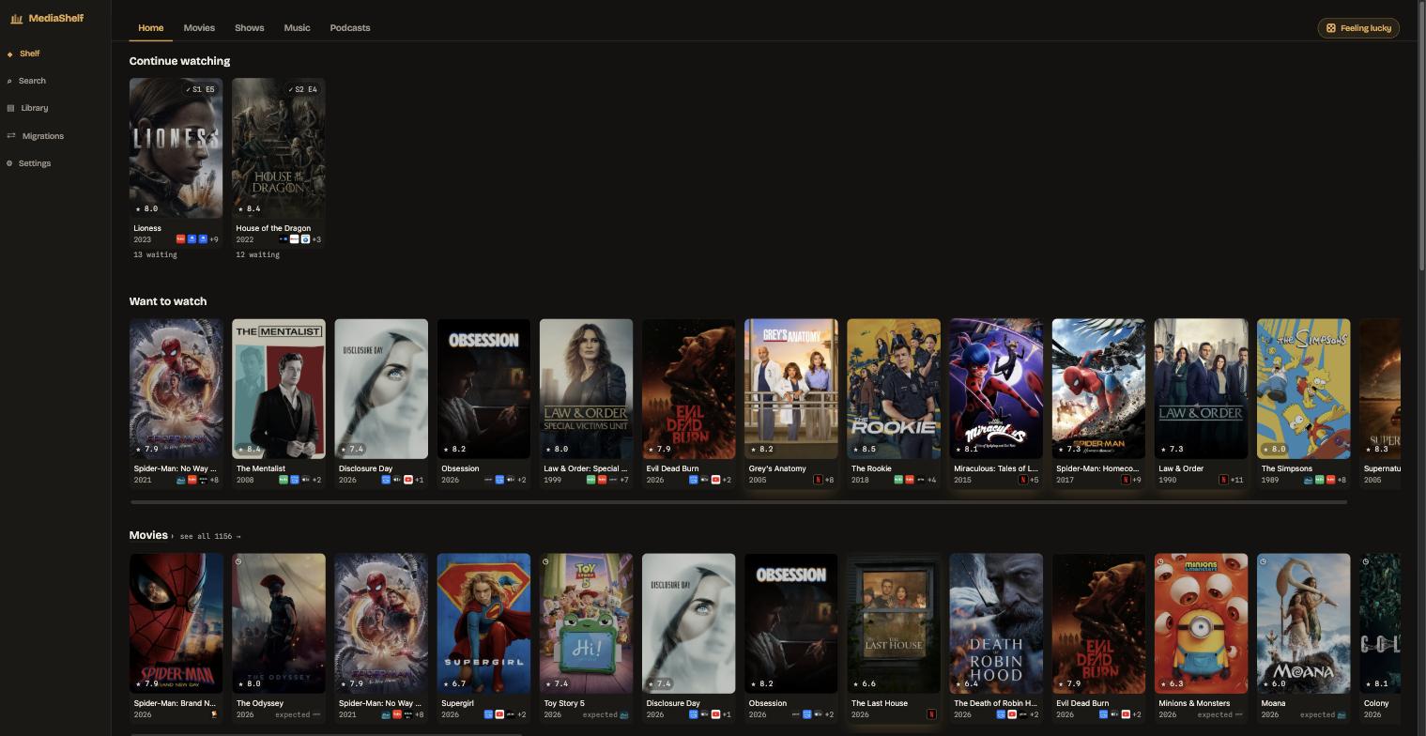
Task: Open the Lioness poster thumbnail
Action: 176,148
